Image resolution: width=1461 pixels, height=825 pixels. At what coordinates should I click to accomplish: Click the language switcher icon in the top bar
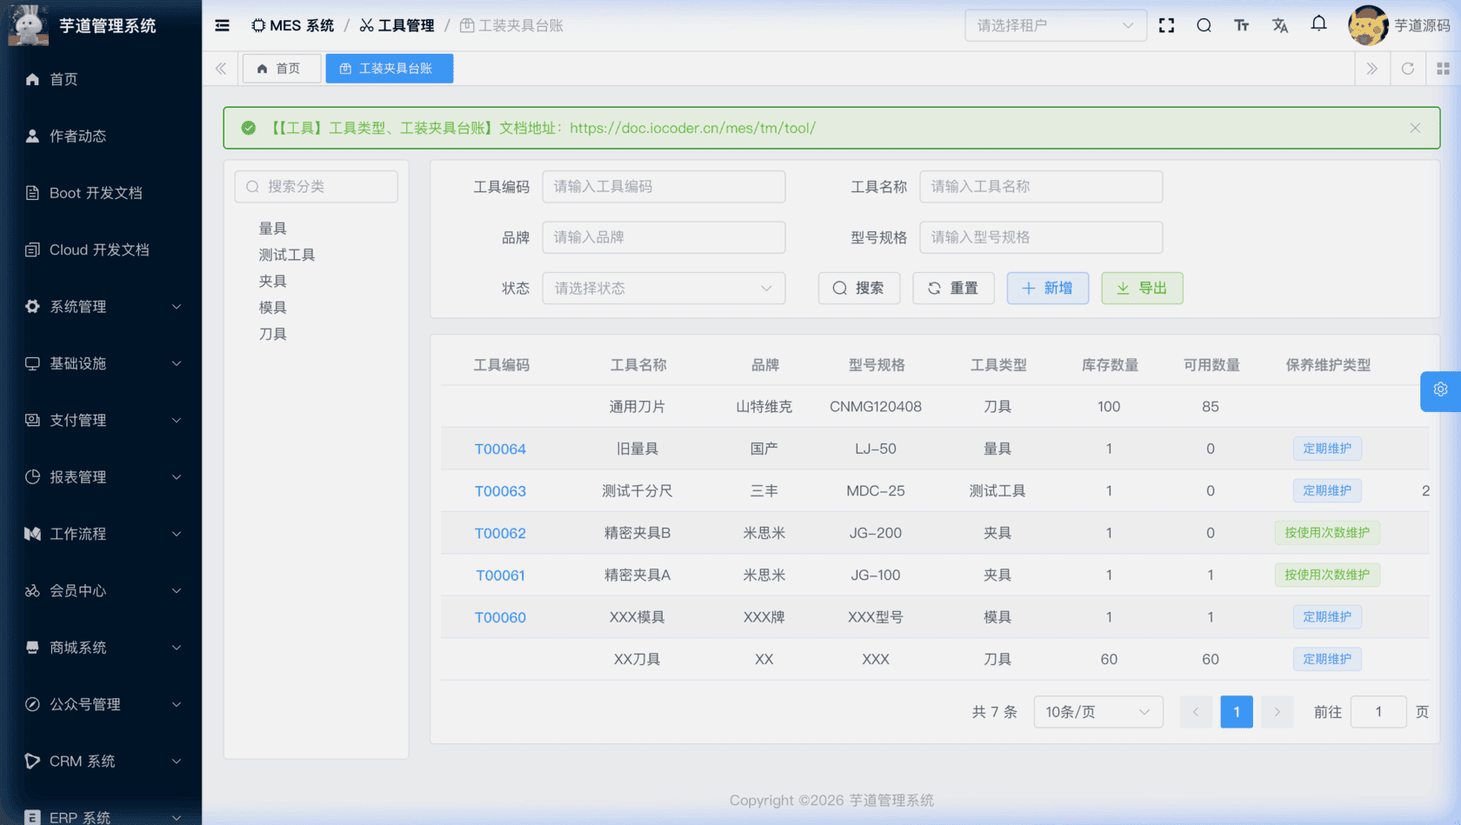point(1280,25)
